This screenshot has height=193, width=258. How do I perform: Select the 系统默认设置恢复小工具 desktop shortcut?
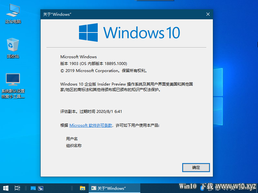point(13,86)
